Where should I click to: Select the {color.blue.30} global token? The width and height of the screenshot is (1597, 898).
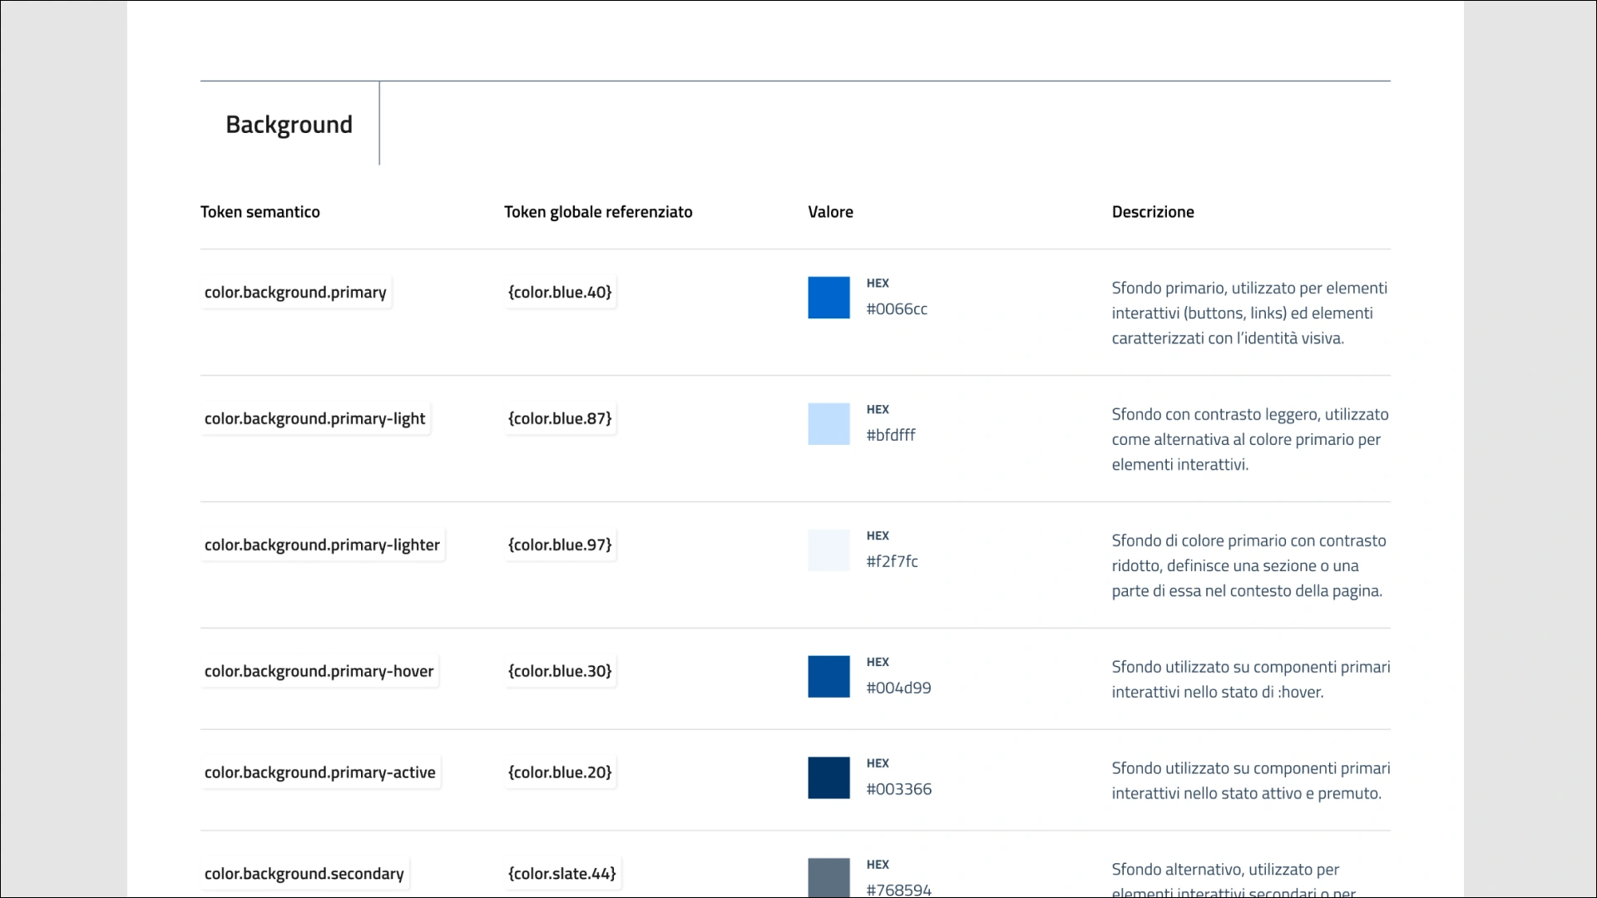click(x=560, y=672)
